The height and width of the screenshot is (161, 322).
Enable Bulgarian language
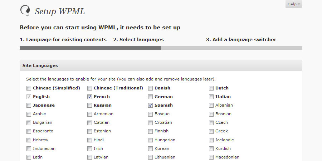[x=29, y=123]
